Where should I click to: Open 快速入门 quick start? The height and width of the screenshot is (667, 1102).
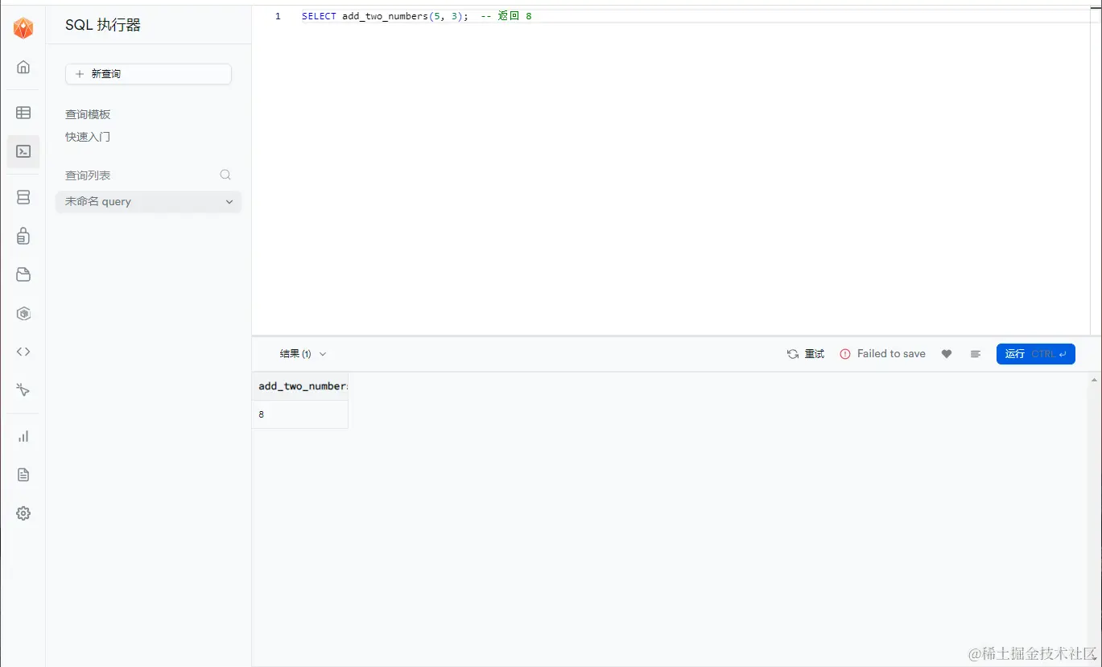[x=88, y=137]
